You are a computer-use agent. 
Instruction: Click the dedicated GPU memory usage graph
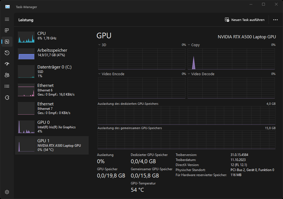coord(187,115)
